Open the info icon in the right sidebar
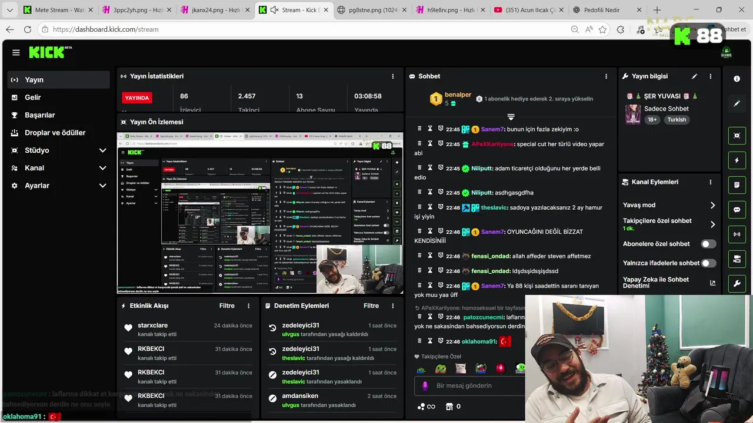Viewport: 753px width, 423px height. 737,79
